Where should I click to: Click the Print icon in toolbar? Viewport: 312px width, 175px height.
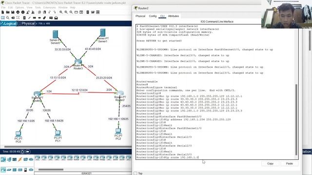point(18,12)
